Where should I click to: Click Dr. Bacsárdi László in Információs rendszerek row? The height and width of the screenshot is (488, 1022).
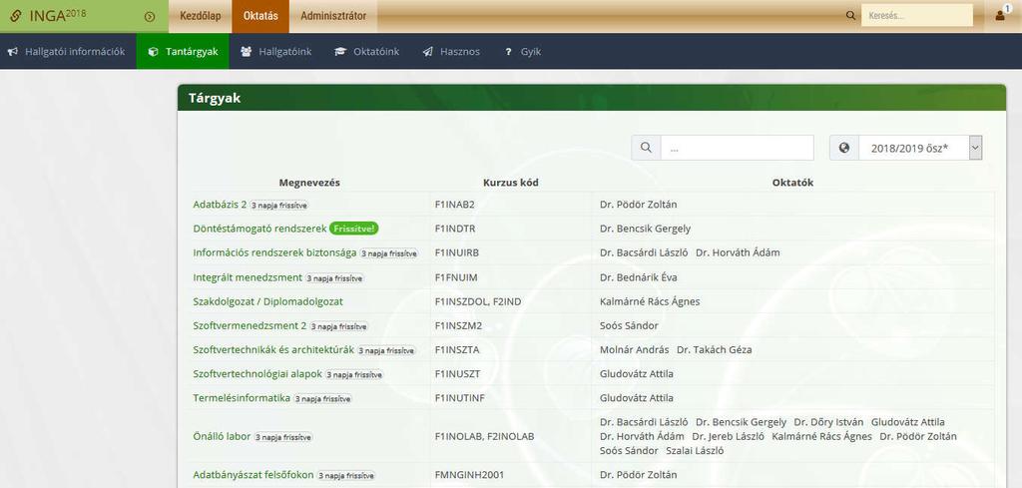pos(644,252)
